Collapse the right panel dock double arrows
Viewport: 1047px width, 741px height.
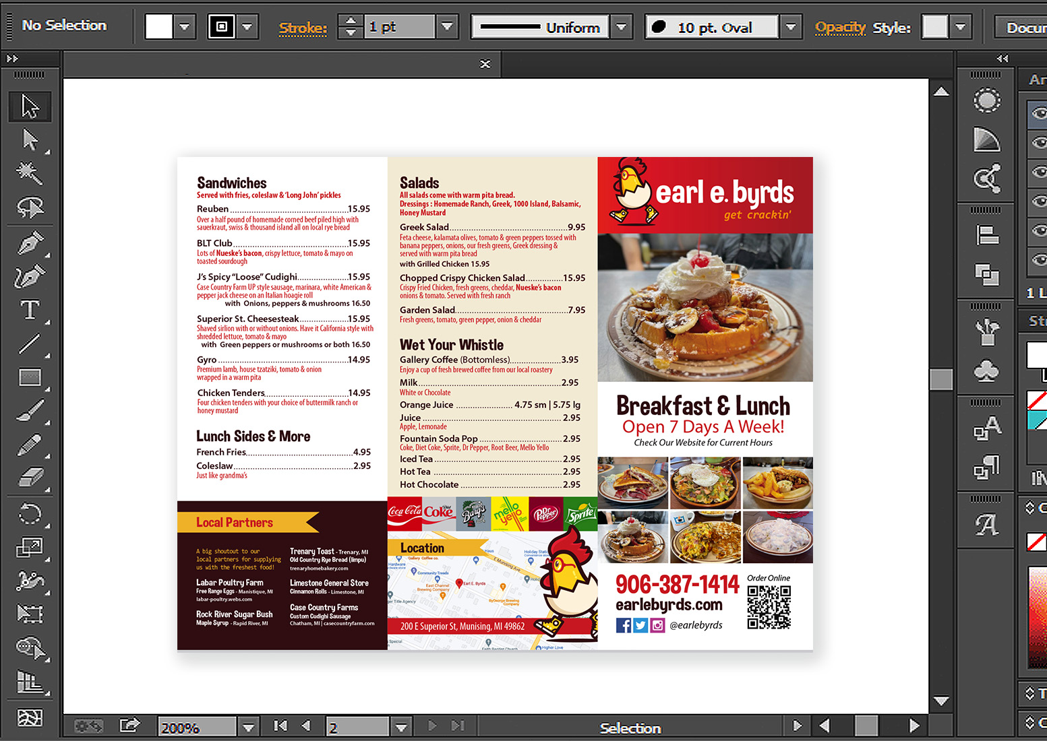(1003, 59)
